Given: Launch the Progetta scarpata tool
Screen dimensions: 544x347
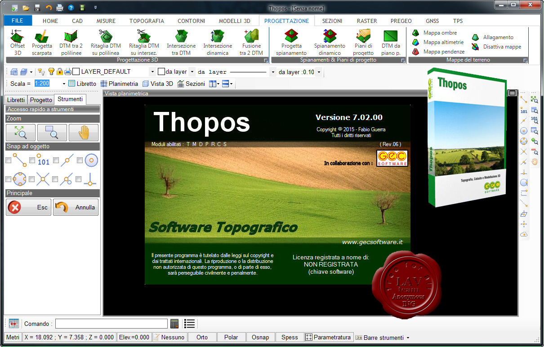Looking at the screenshot, I should pyautogui.click(x=42, y=42).
